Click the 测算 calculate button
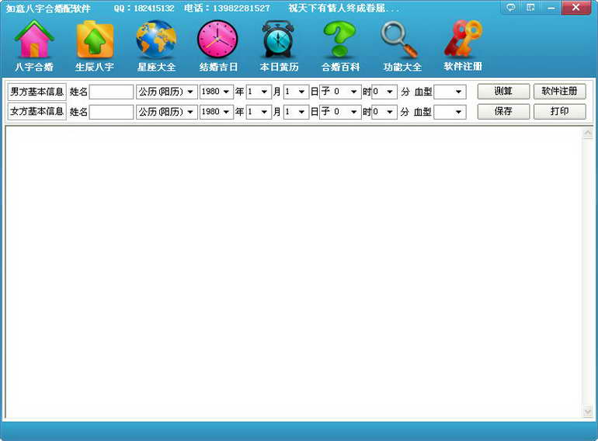This screenshot has width=598, height=441. pos(503,91)
